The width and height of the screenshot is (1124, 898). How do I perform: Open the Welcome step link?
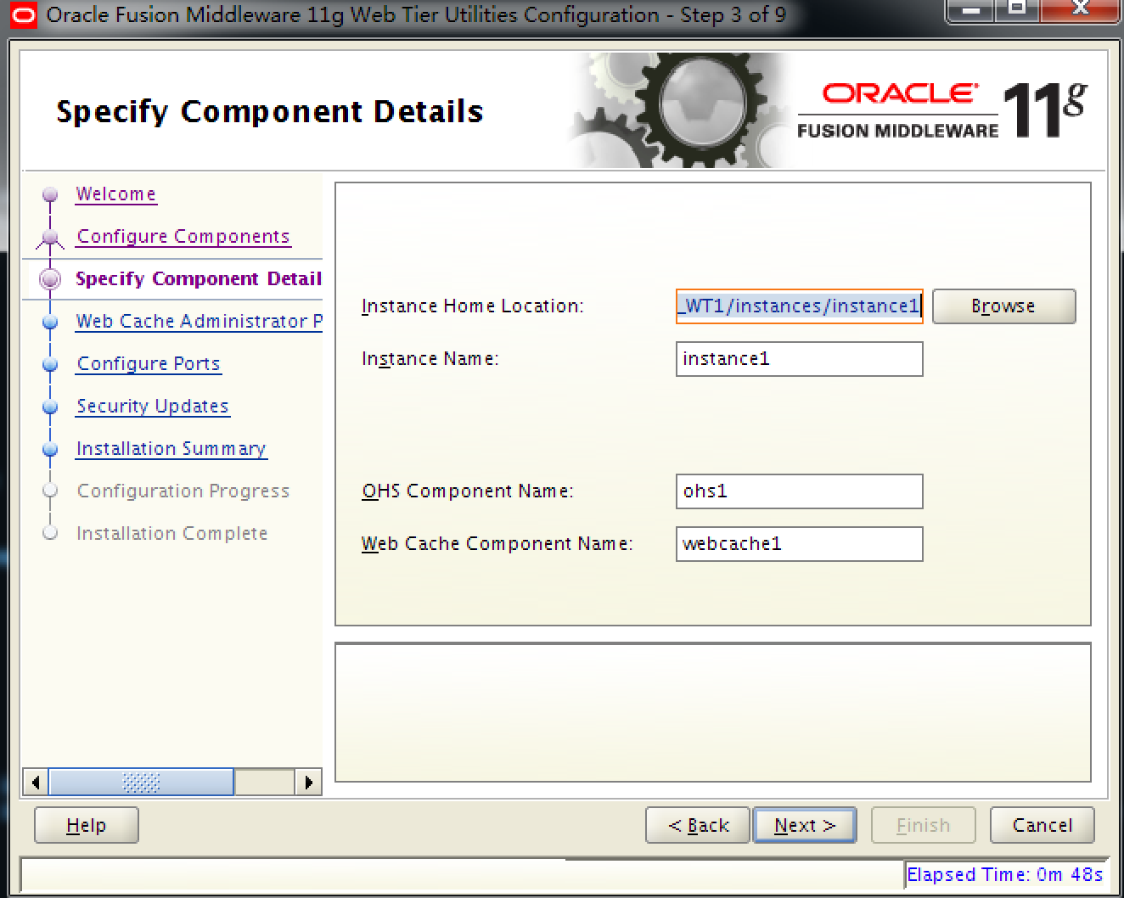116,194
